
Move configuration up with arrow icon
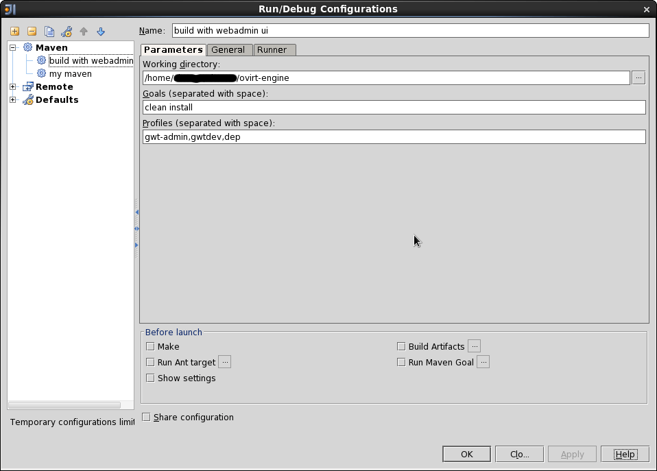[84, 32]
